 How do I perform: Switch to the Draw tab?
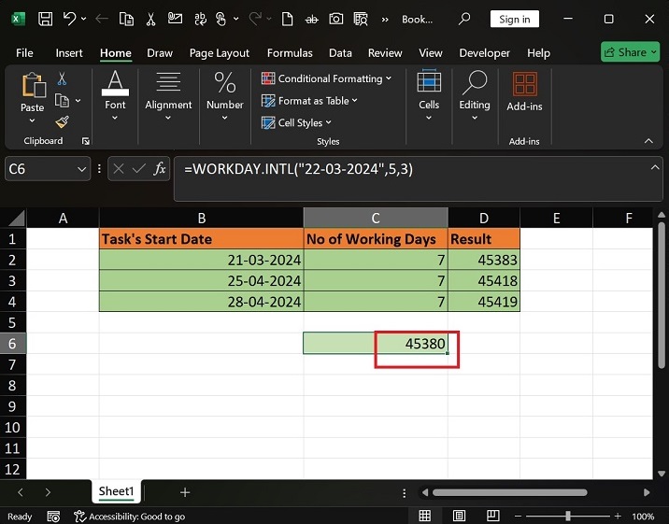coord(160,53)
